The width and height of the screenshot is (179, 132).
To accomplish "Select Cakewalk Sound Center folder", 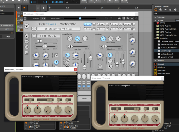I will pyautogui.click(x=168, y=41).
